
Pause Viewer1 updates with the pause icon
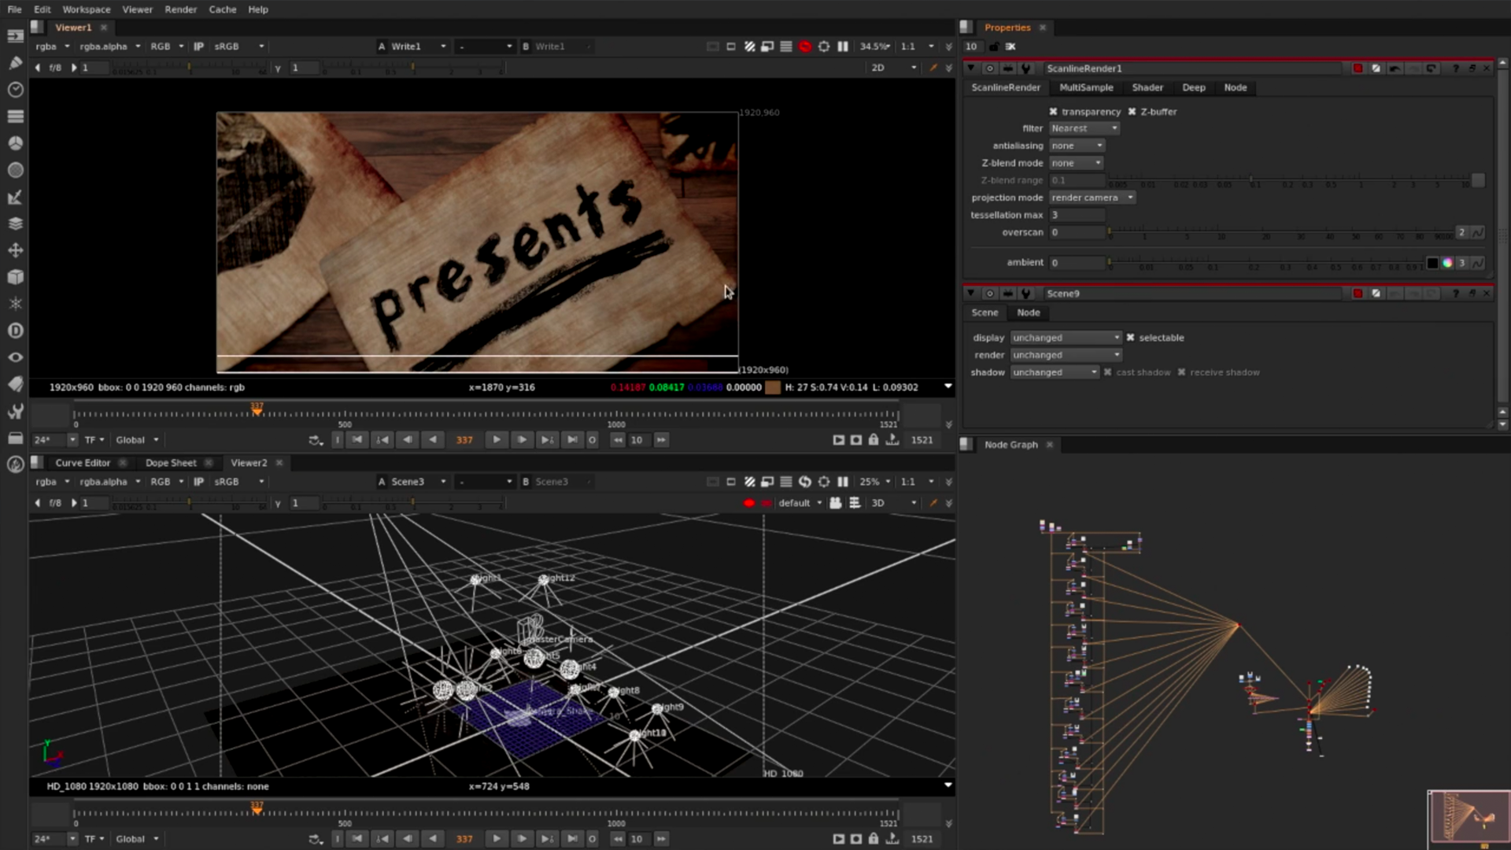[x=843, y=46]
